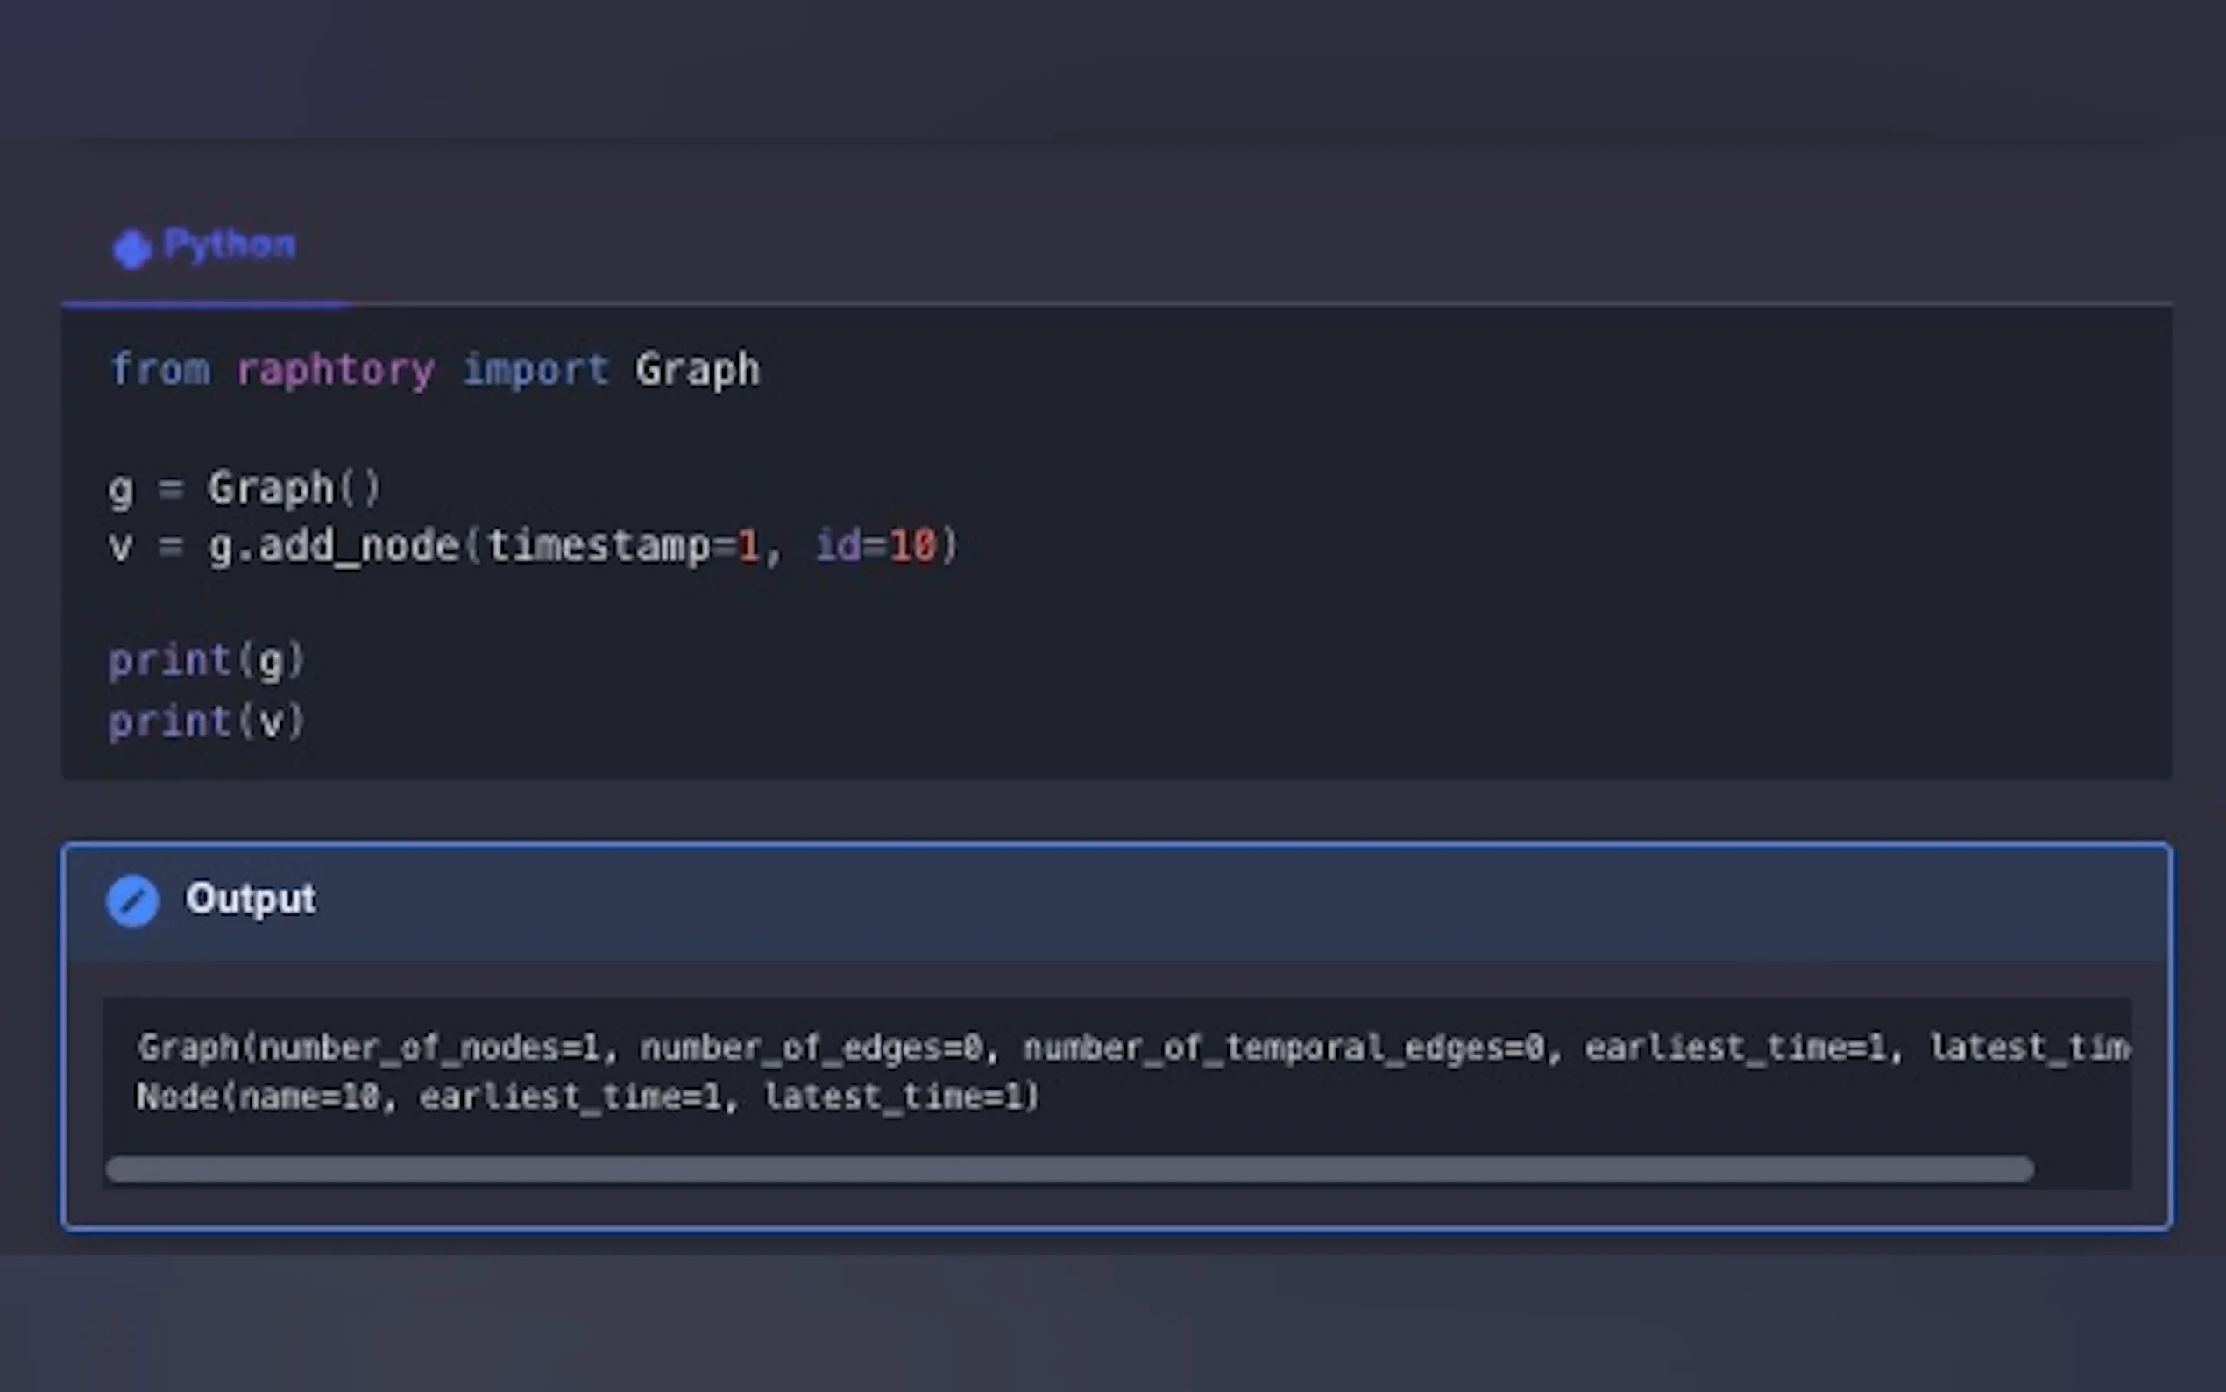
Task: Click the Output heading text
Action: point(251,898)
